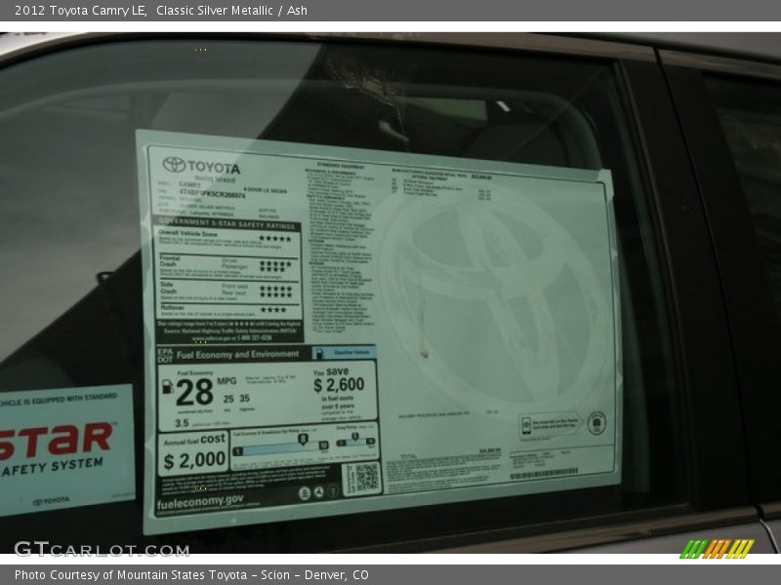Click the barcode at sticker bottom right
This screenshot has width=781, height=585.
tap(544, 474)
